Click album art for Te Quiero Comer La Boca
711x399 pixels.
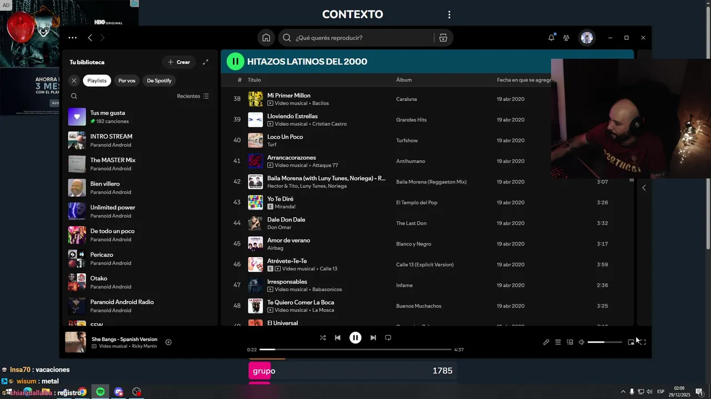[255, 306]
